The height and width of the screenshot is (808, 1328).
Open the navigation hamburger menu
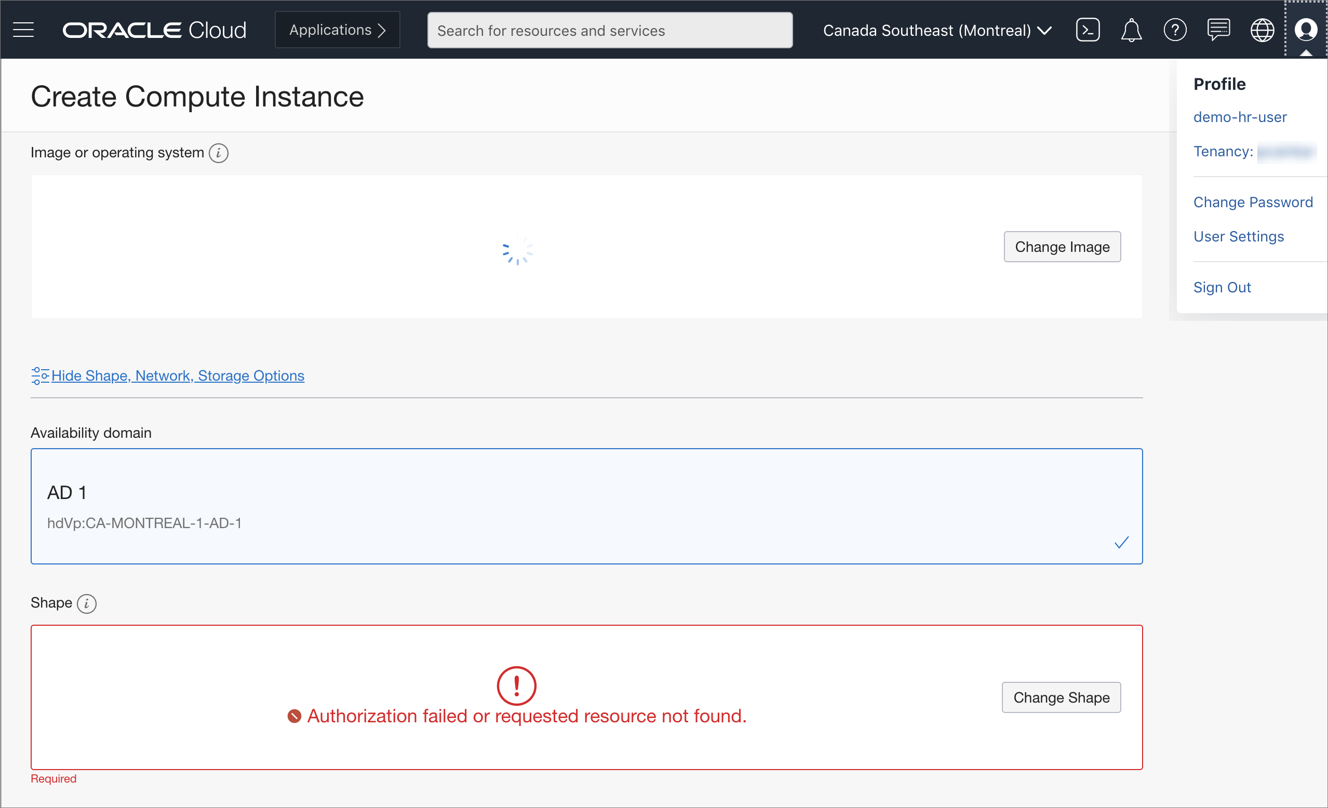point(24,30)
